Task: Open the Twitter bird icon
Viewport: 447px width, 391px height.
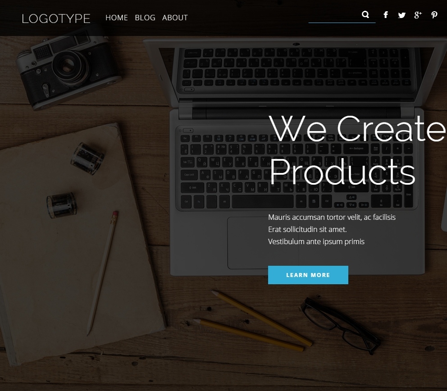Action: click(x=401, y=15)
